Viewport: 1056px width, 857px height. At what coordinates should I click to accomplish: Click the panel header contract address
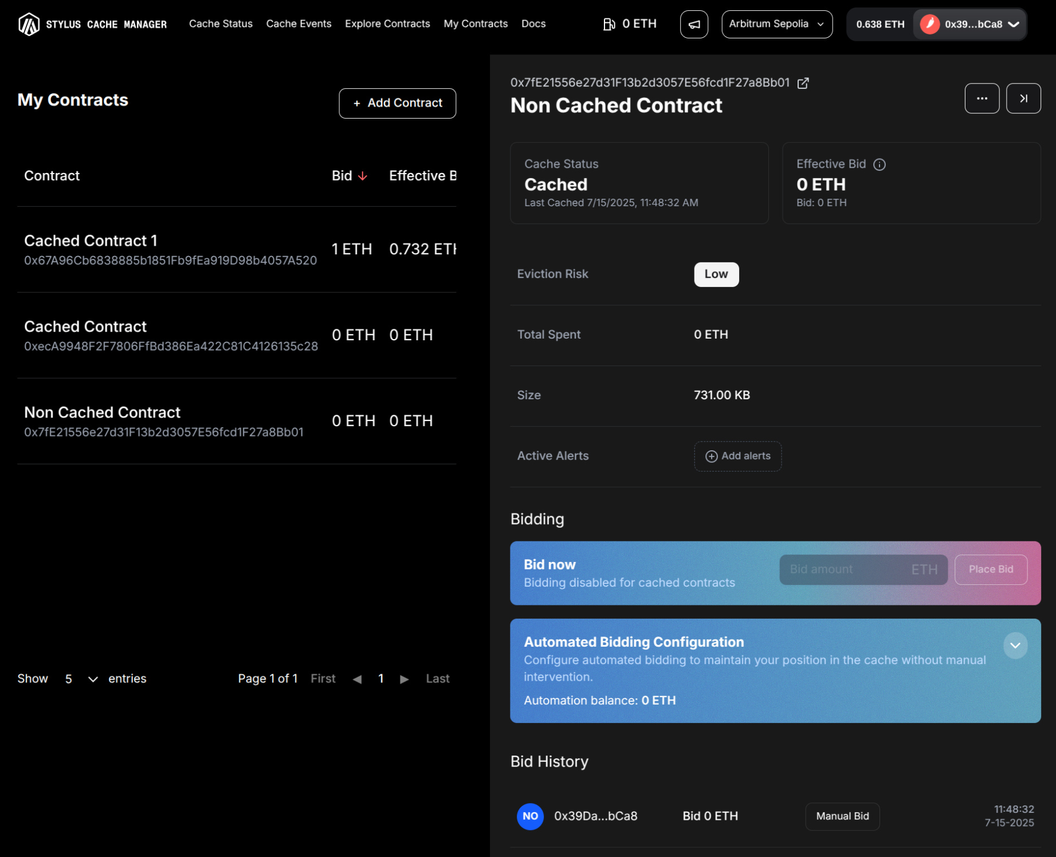(x=650, y=83)
